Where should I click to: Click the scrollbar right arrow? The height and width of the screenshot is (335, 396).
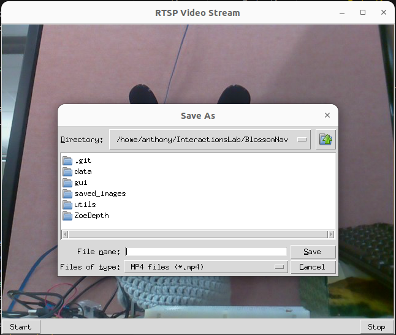[331, 234]
